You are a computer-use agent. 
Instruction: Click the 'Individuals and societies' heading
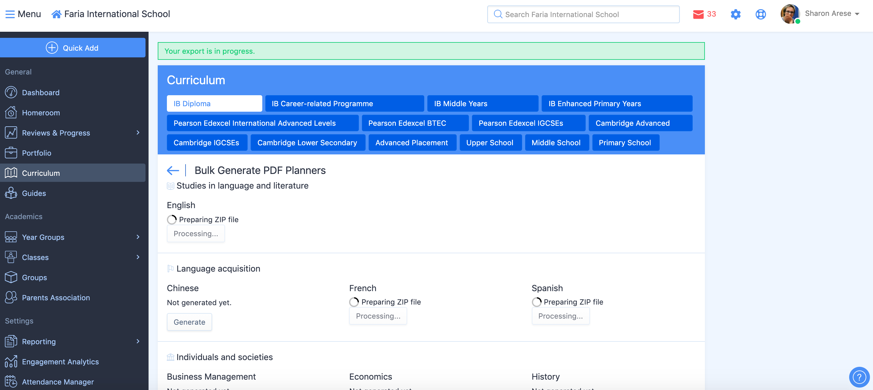[x=224, y=357]
